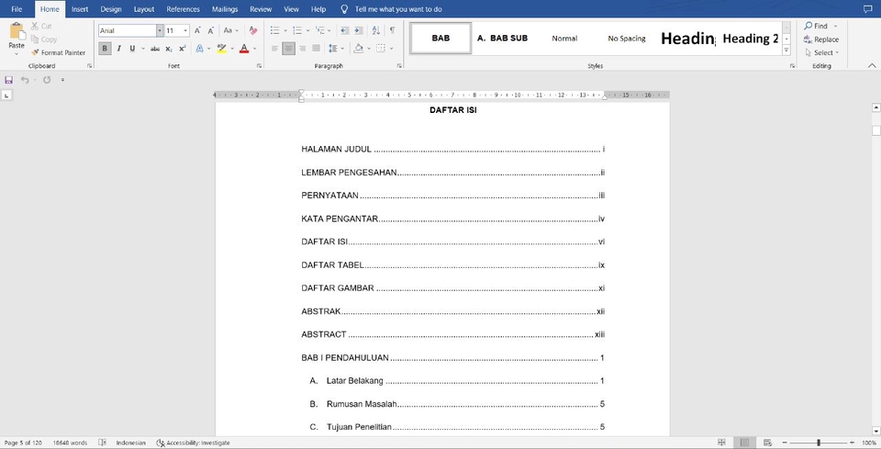This screenshot has height=449, width=881.
Task: Click the zoom slider handle
Action: [x=819, y=443]
